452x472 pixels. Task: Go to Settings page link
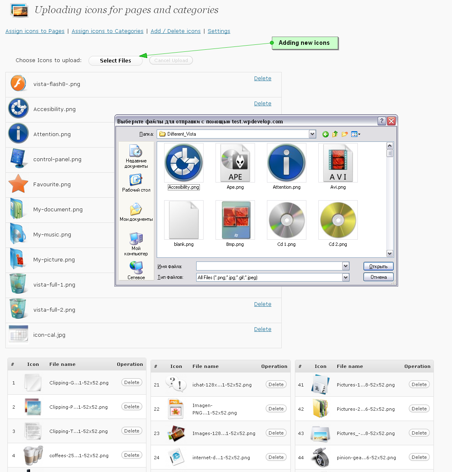tap(219, 31)
